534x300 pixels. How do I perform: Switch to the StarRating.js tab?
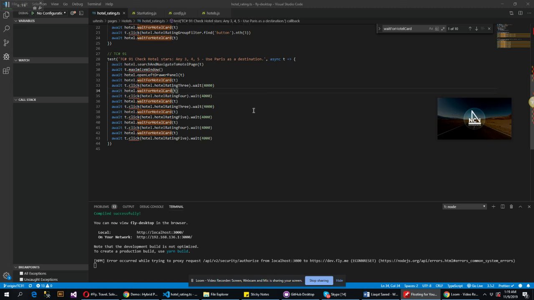pos(146,13)
